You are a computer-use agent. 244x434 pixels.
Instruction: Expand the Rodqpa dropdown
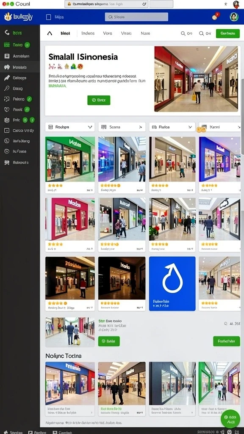(70, 127)
